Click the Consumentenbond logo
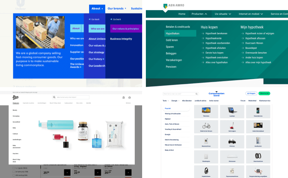The height and width of the screenshot is (178, 288). point(216,94)
